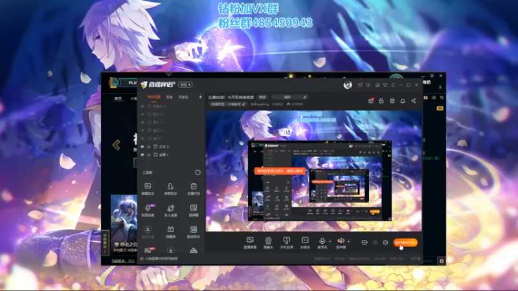Show the hidden 图片 3 source
Viewport: 518px width, 291px height.
(x=142, y=114)
